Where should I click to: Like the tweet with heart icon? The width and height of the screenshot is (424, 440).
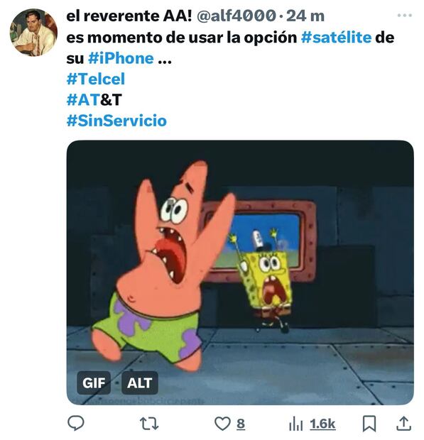point(222,424)
